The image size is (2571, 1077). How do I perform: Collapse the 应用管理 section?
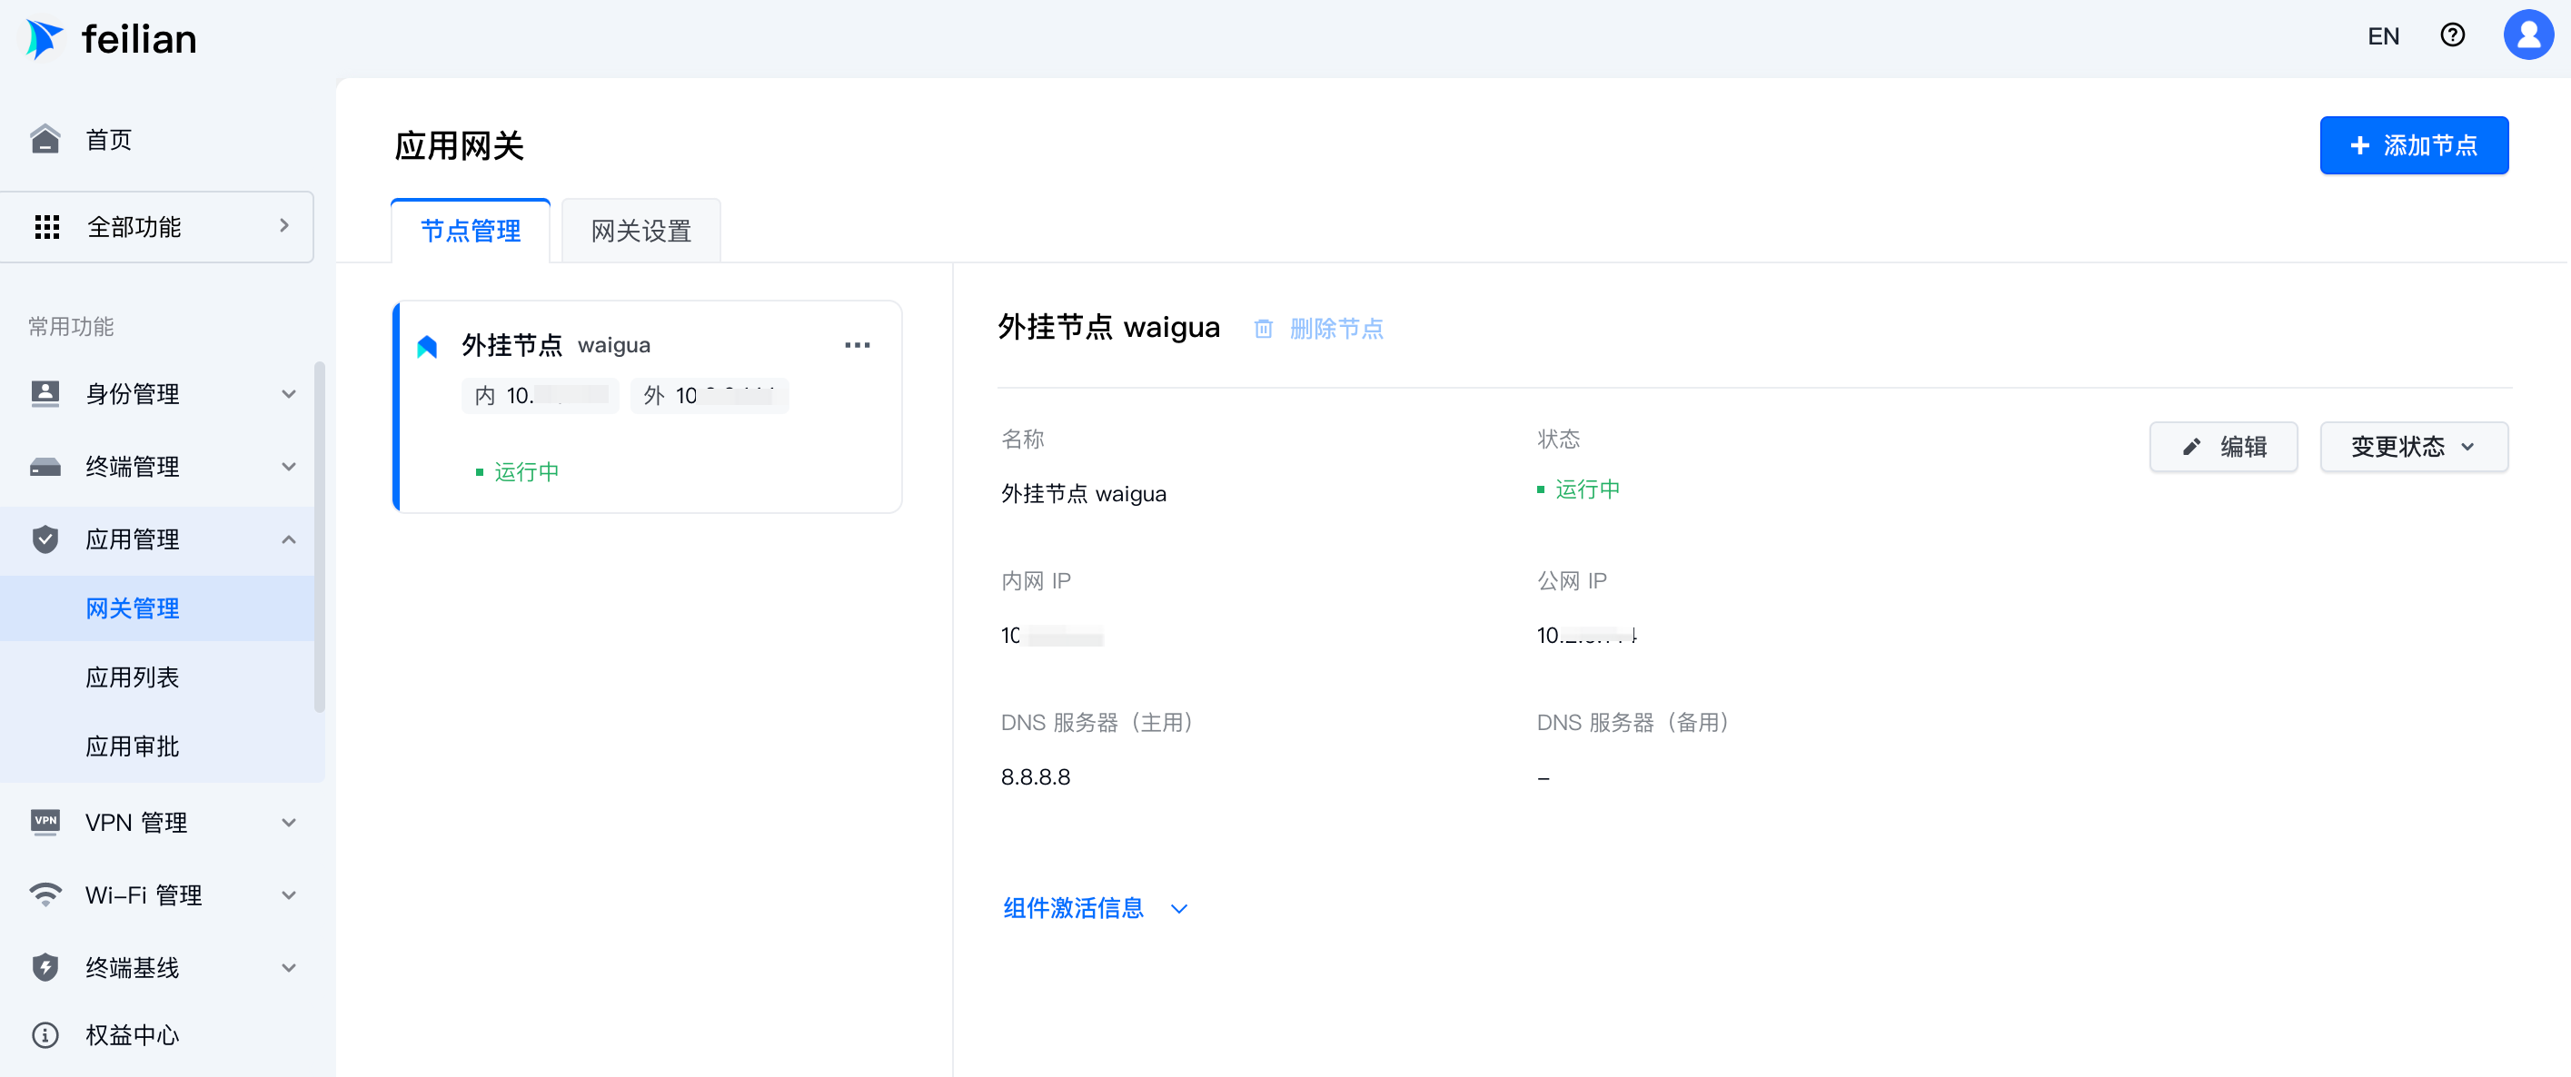[x=288, y=539]
